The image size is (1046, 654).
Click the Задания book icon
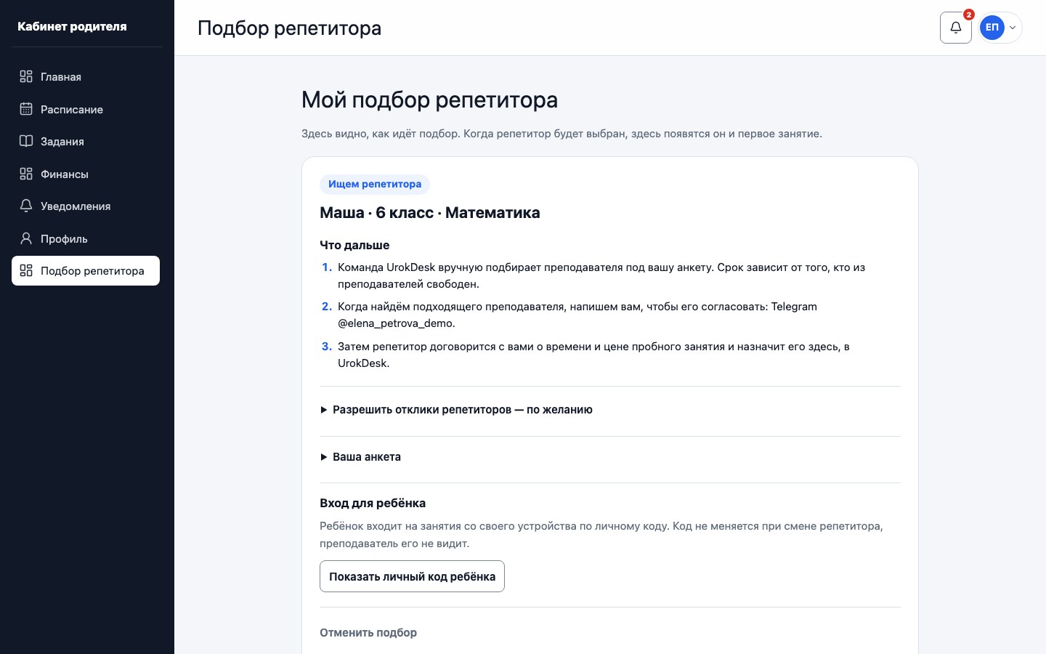[x=26, y=141]
